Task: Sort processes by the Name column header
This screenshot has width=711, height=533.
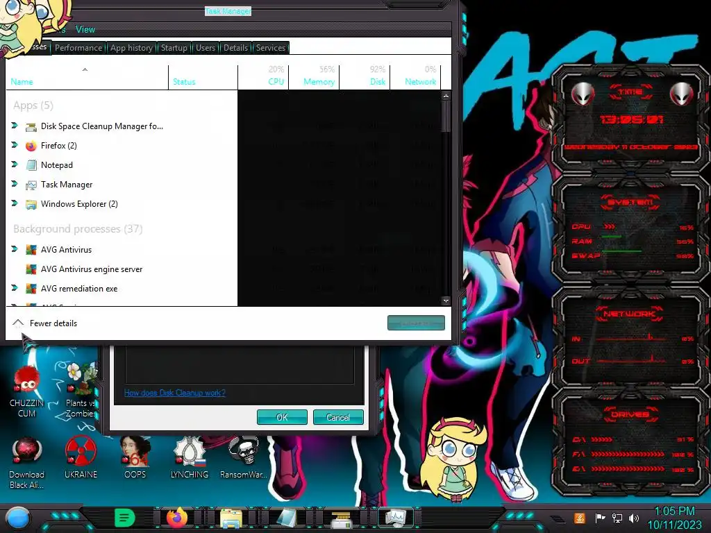Action: [x=87, y=77]
